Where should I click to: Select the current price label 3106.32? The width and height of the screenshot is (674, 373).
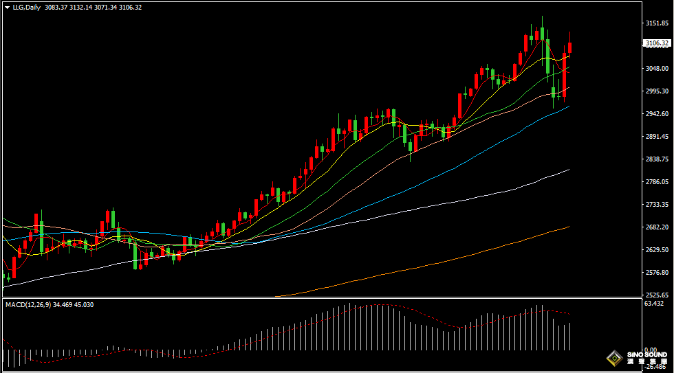pyautogui.click(x=656, y=43)
